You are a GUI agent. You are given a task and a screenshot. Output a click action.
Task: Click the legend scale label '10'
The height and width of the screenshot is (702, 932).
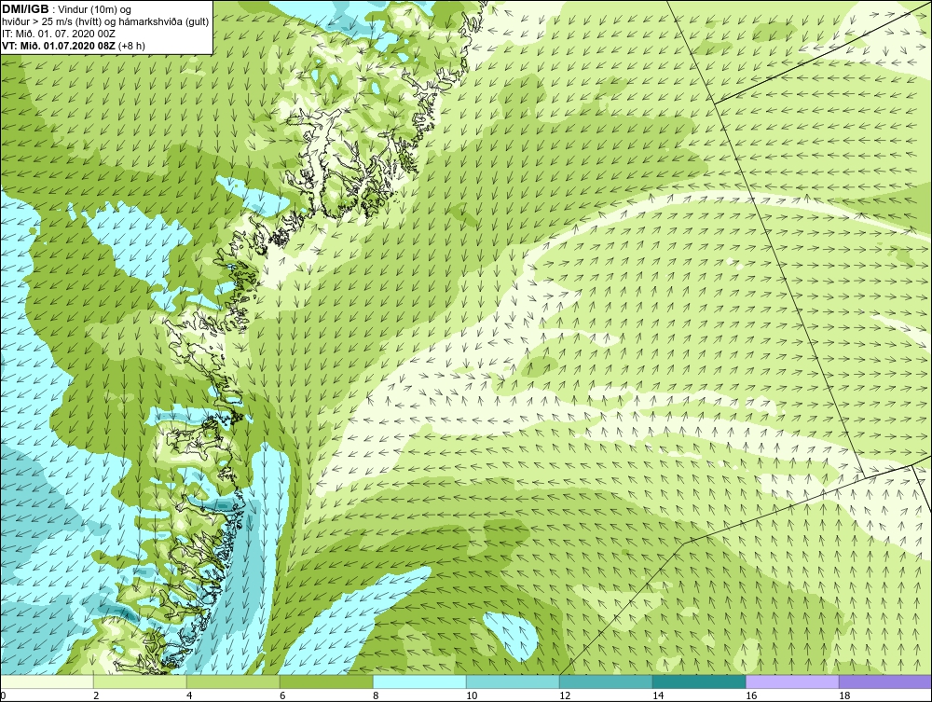click(x=472, y=695)
